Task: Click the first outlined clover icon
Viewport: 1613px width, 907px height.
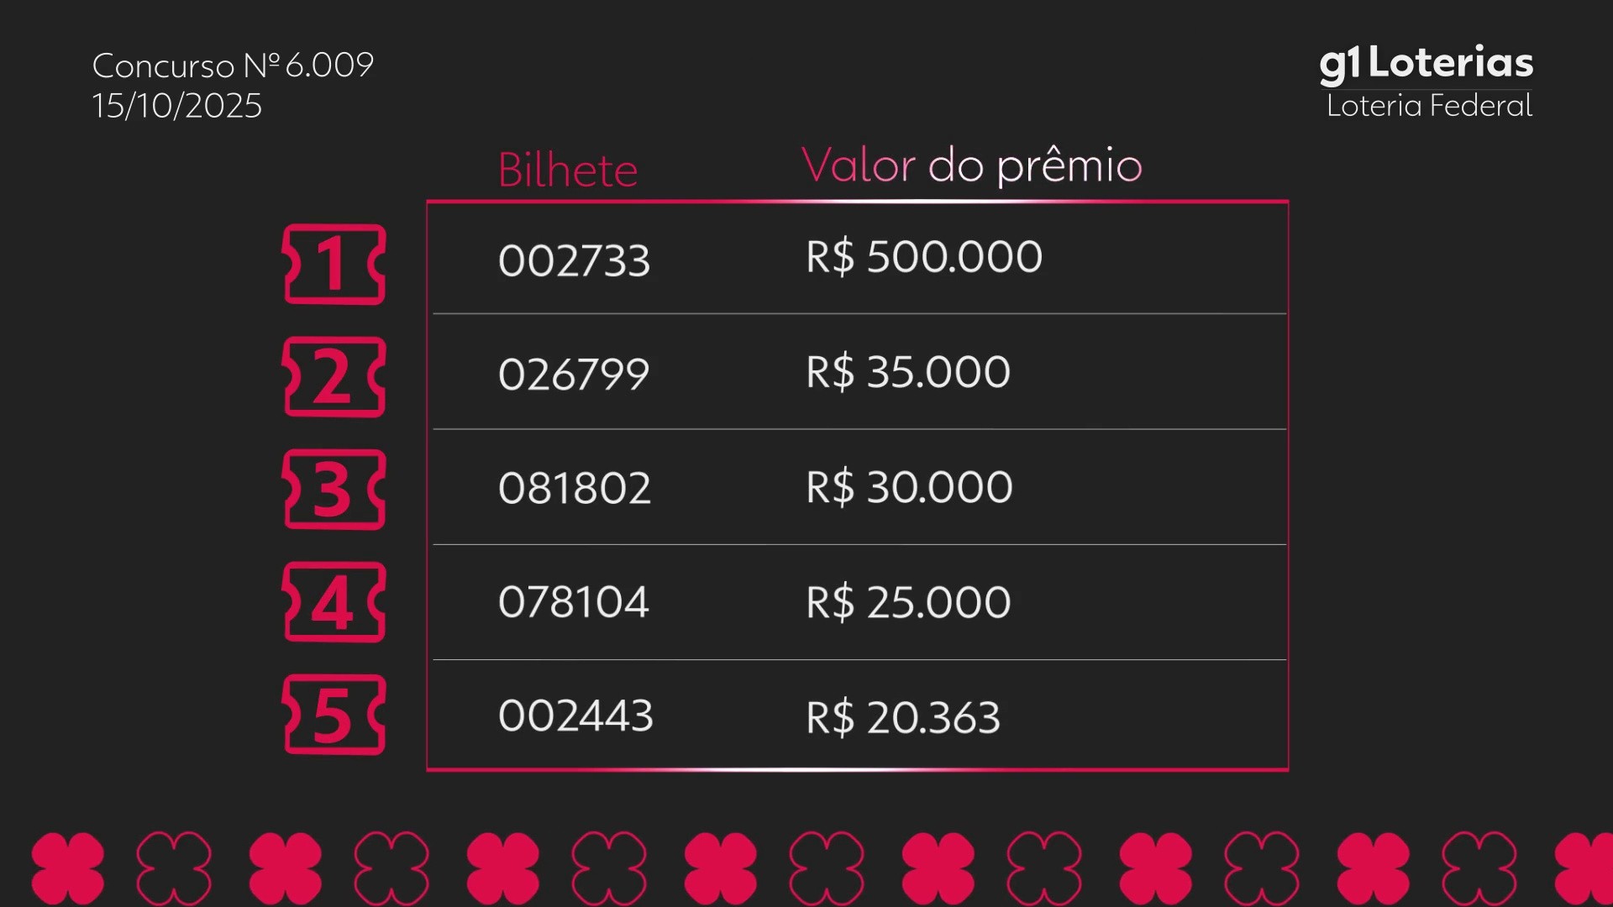Action: point(174,868)
